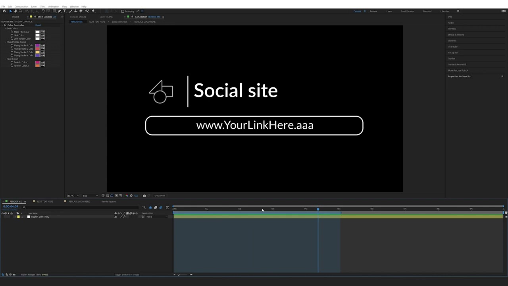Viewport: 508px width, 286px height.
Task: Select the Puppet Pin tool
Action: (x=93, y=11)
